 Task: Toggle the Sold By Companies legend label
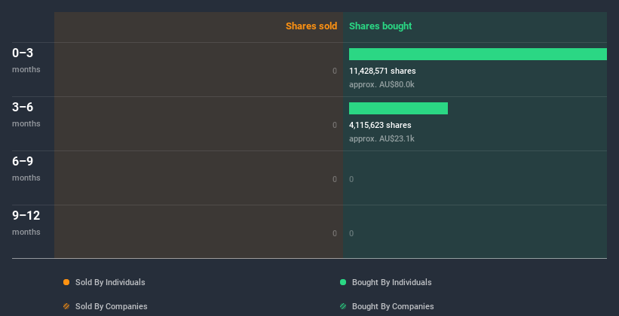(112, 306)
